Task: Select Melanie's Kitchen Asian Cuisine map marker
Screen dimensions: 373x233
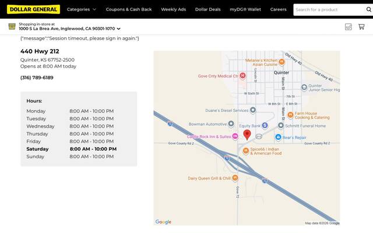Action: click(x=281, y=62)
